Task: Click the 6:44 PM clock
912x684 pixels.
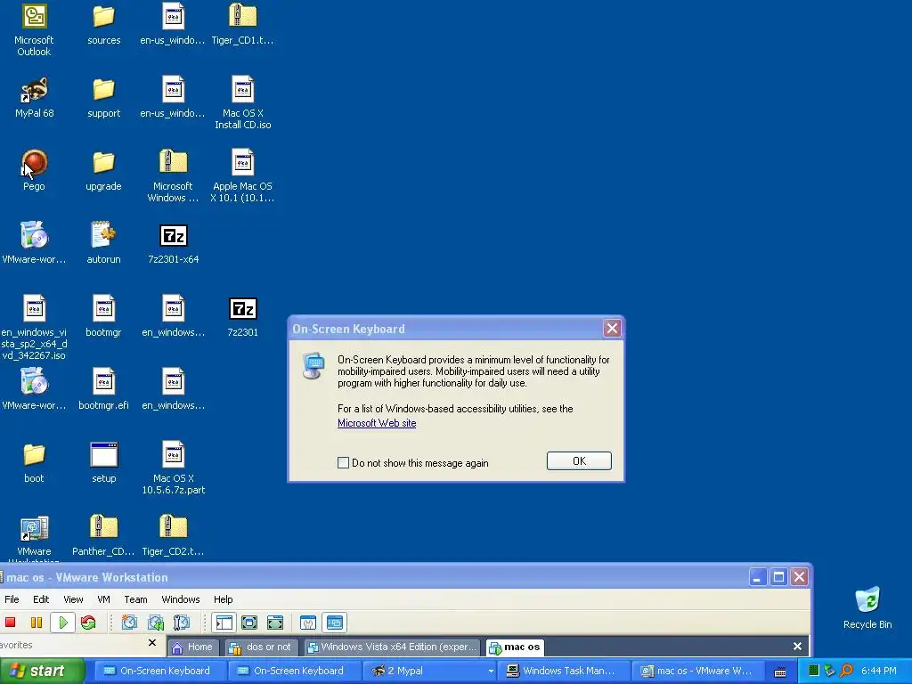Action: 878,671
